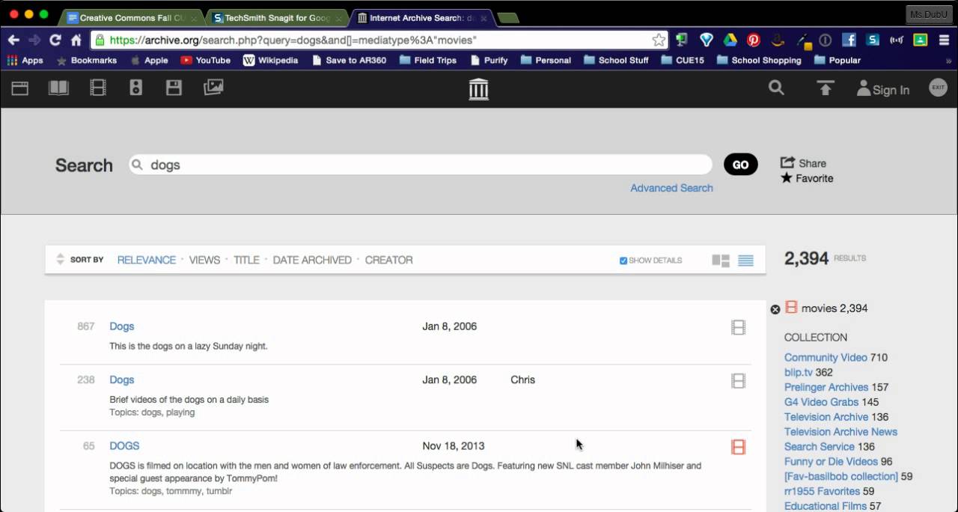Filter by Educational Films collection
Viewport: 958px width, 512px height.
(x=826, y=506)
